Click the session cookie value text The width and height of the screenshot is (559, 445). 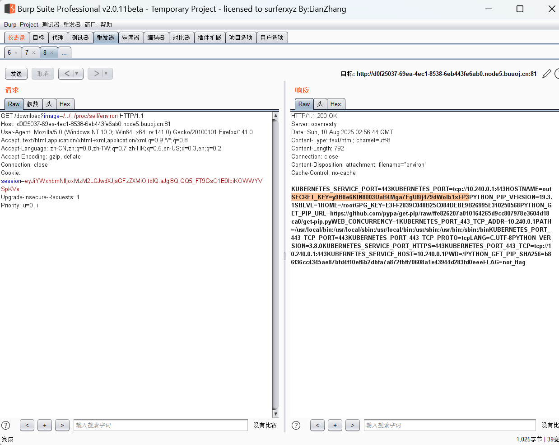coord(132,185)
